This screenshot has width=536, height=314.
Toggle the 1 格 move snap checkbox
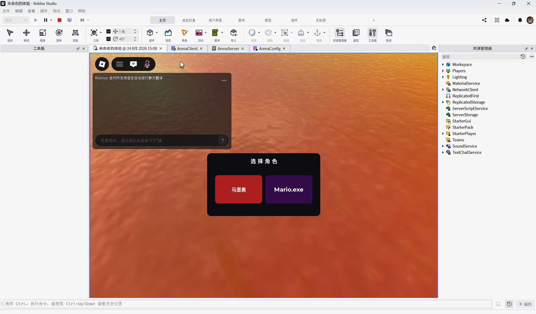tap(109, 31)
